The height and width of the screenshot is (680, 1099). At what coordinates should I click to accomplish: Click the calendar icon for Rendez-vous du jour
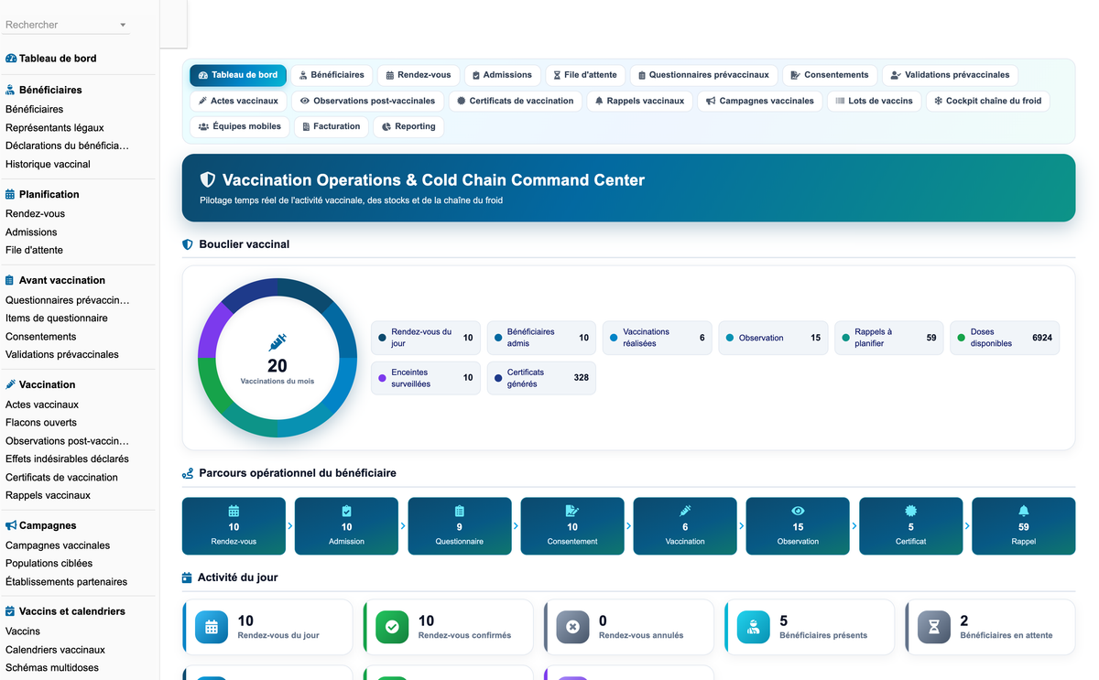pyautogui.click(x=212, y=627)
